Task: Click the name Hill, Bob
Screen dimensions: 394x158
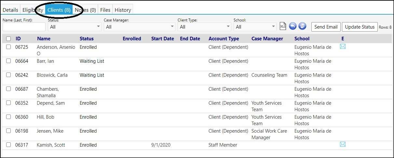Action: (x=46, y=117)
